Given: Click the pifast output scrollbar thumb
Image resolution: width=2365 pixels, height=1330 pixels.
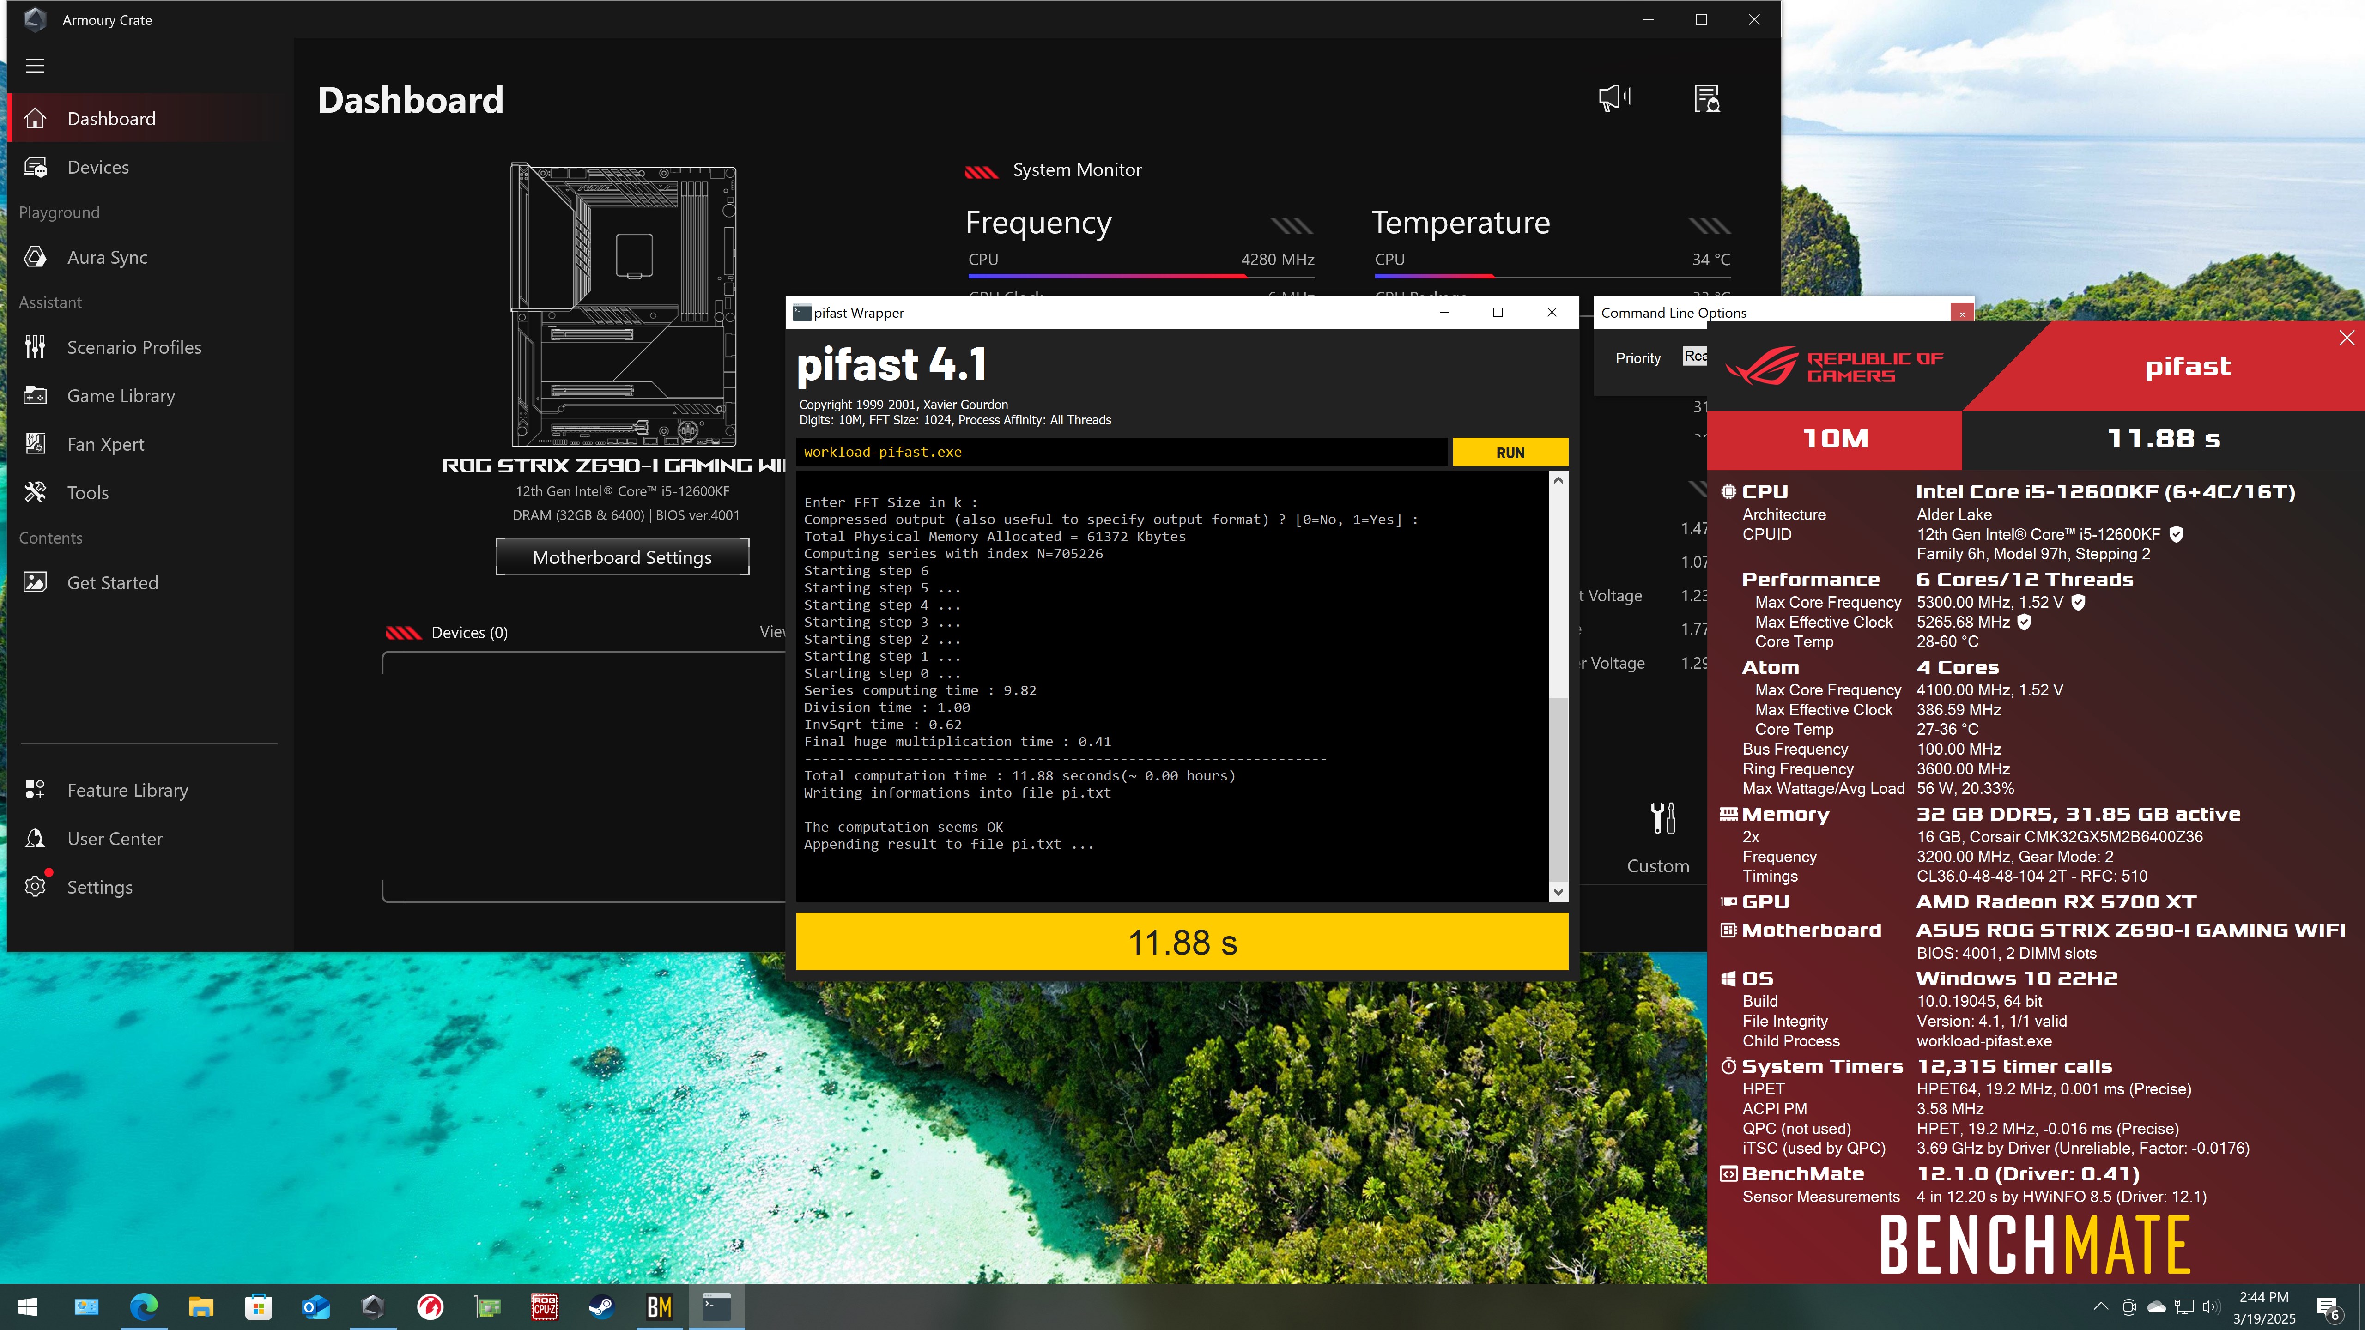Looking at the screenshot, I should click(x=1558, y=788).
